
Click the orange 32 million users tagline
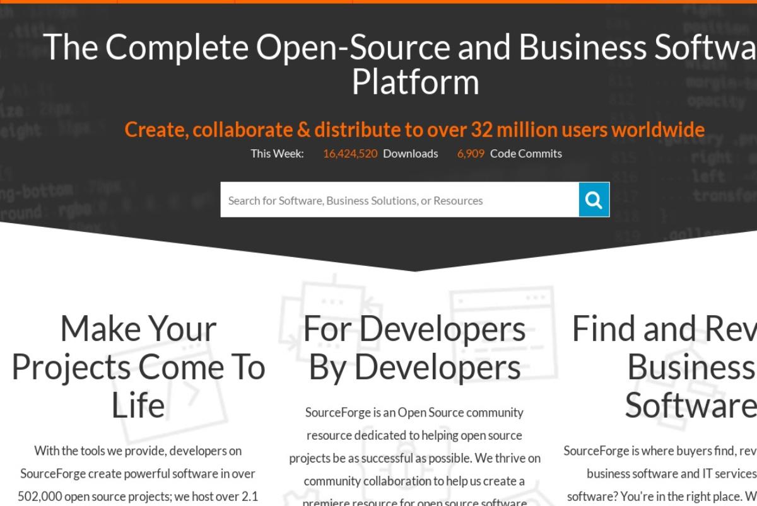point(414,129)
